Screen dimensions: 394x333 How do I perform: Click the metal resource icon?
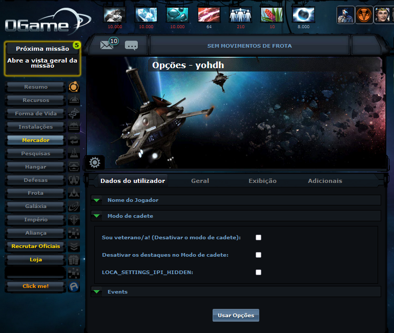tap(114, 15)
